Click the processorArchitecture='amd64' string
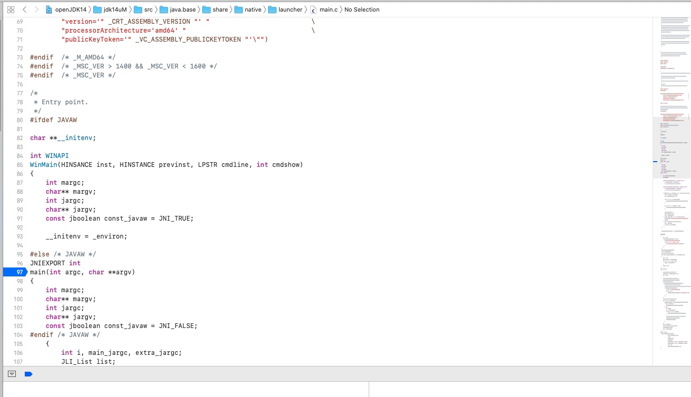691x397 pixels. click(123, 31)
